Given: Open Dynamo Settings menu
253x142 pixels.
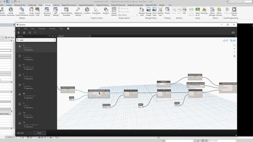Looking at the screenshot, I should pos(52,28).
